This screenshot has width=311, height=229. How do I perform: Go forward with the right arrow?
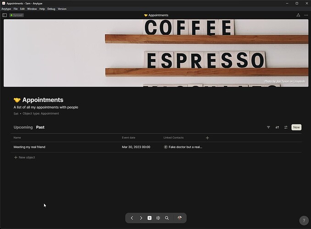[141, 218]
